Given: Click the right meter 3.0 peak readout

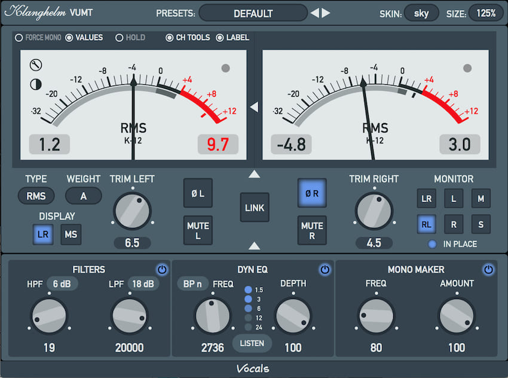Looking at the screenshot, I should 460,144.
